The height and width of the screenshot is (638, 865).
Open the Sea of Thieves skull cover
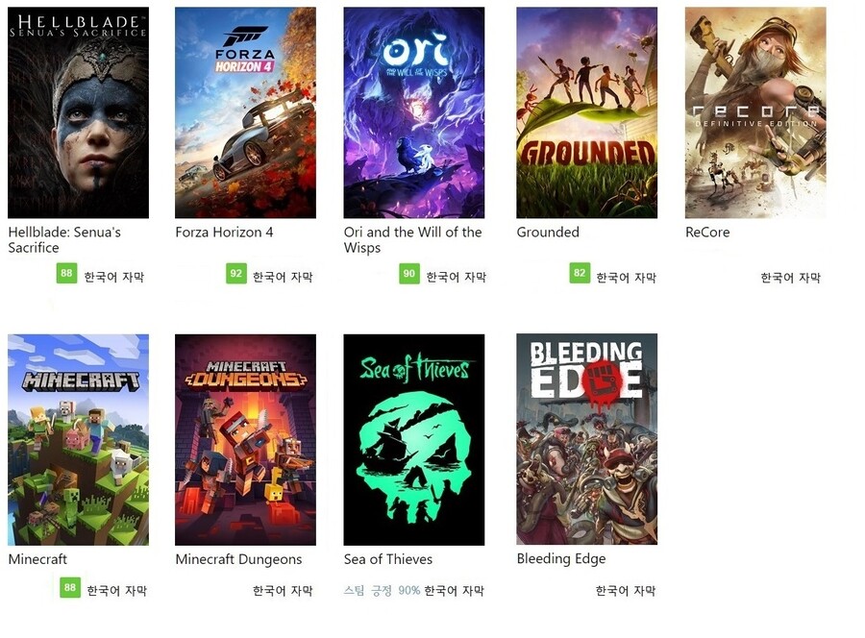(413, 439)
